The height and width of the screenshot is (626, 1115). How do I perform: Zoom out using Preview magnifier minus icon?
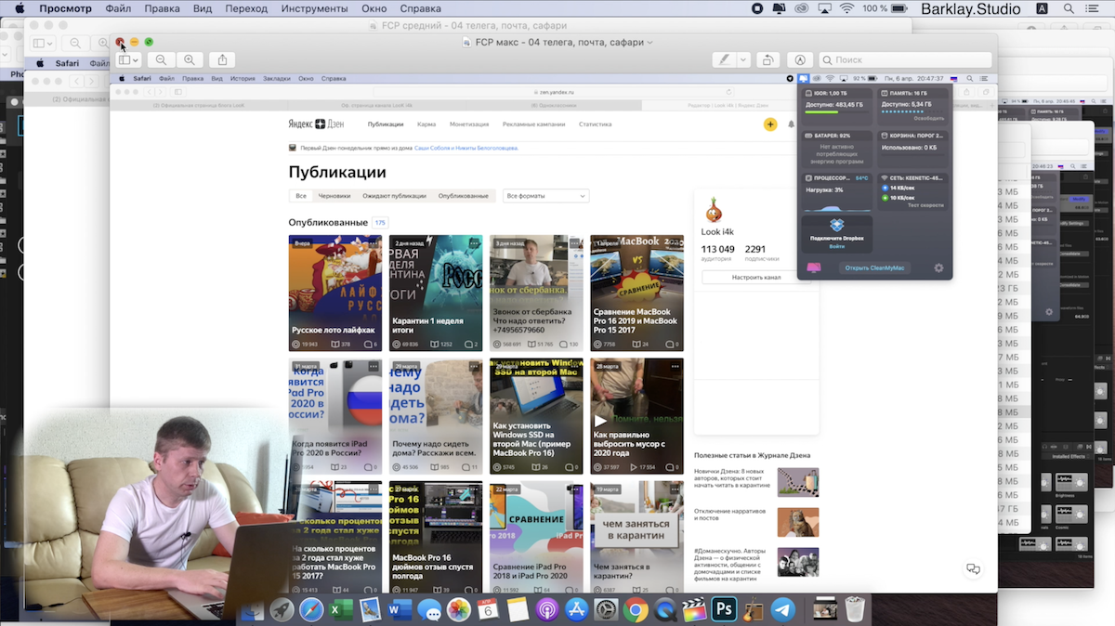pyautogui.click(x=161, y=59)
